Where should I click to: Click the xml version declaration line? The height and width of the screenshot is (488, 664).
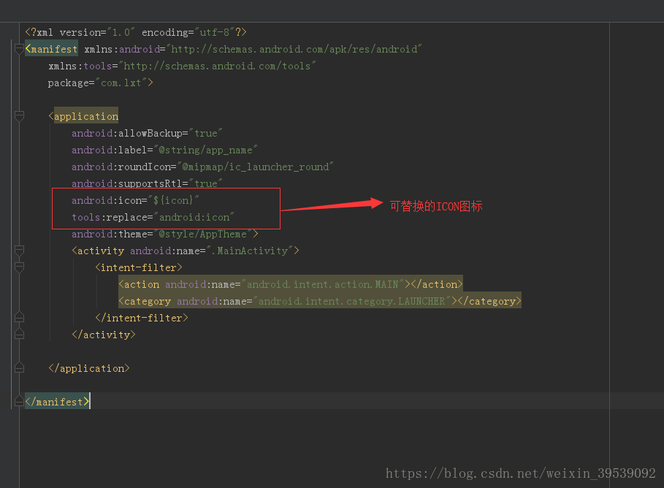136,32
